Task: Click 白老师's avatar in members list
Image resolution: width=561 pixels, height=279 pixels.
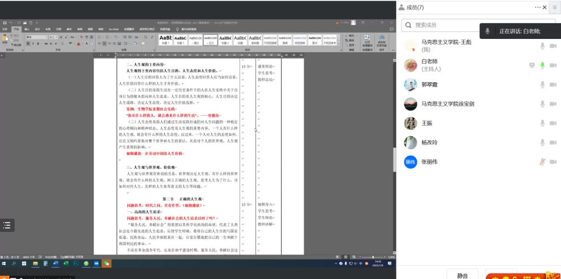Action: (411, 65)
